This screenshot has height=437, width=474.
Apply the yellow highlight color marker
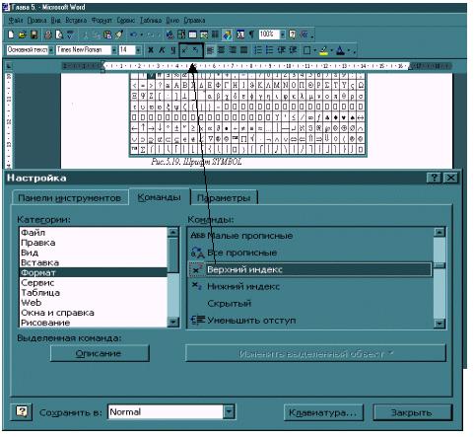(324, 50)
